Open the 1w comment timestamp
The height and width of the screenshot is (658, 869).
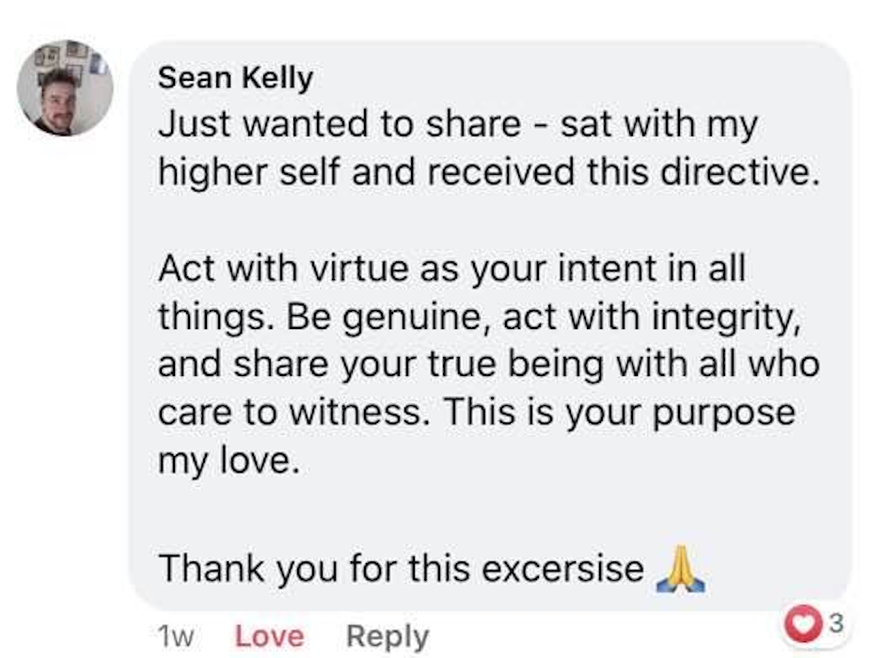point(173,636)
